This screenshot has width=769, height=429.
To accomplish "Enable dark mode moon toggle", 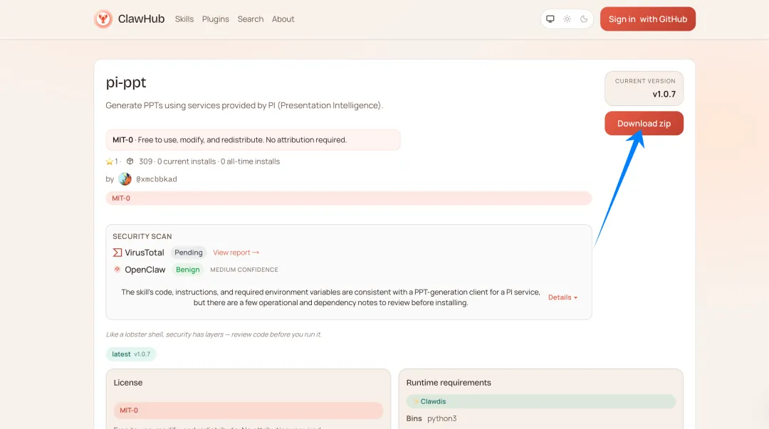I will click(584, 19).
